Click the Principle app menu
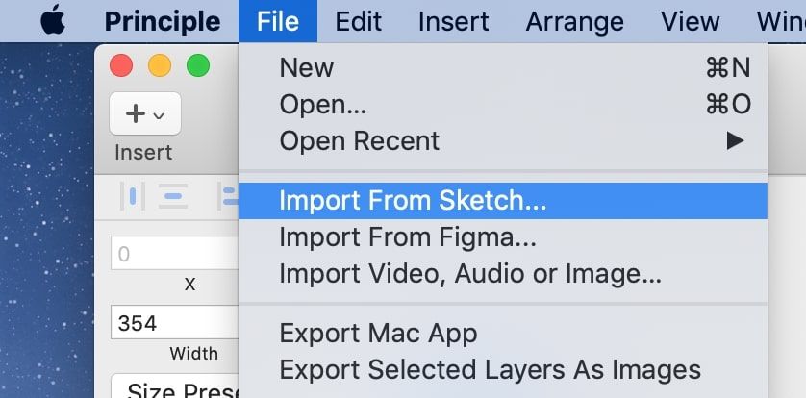 coord(162,20)
